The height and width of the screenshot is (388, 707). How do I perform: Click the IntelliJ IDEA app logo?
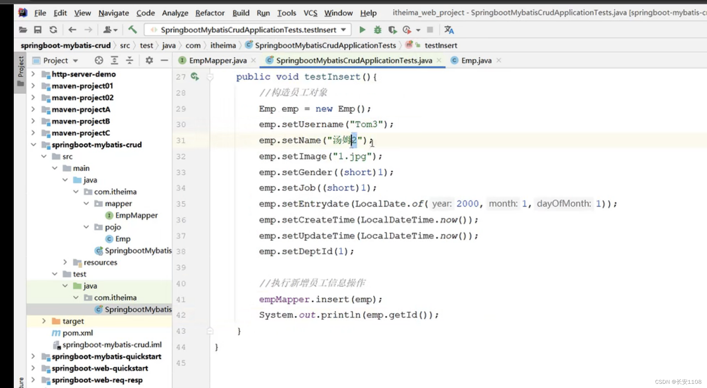[23, 13]
